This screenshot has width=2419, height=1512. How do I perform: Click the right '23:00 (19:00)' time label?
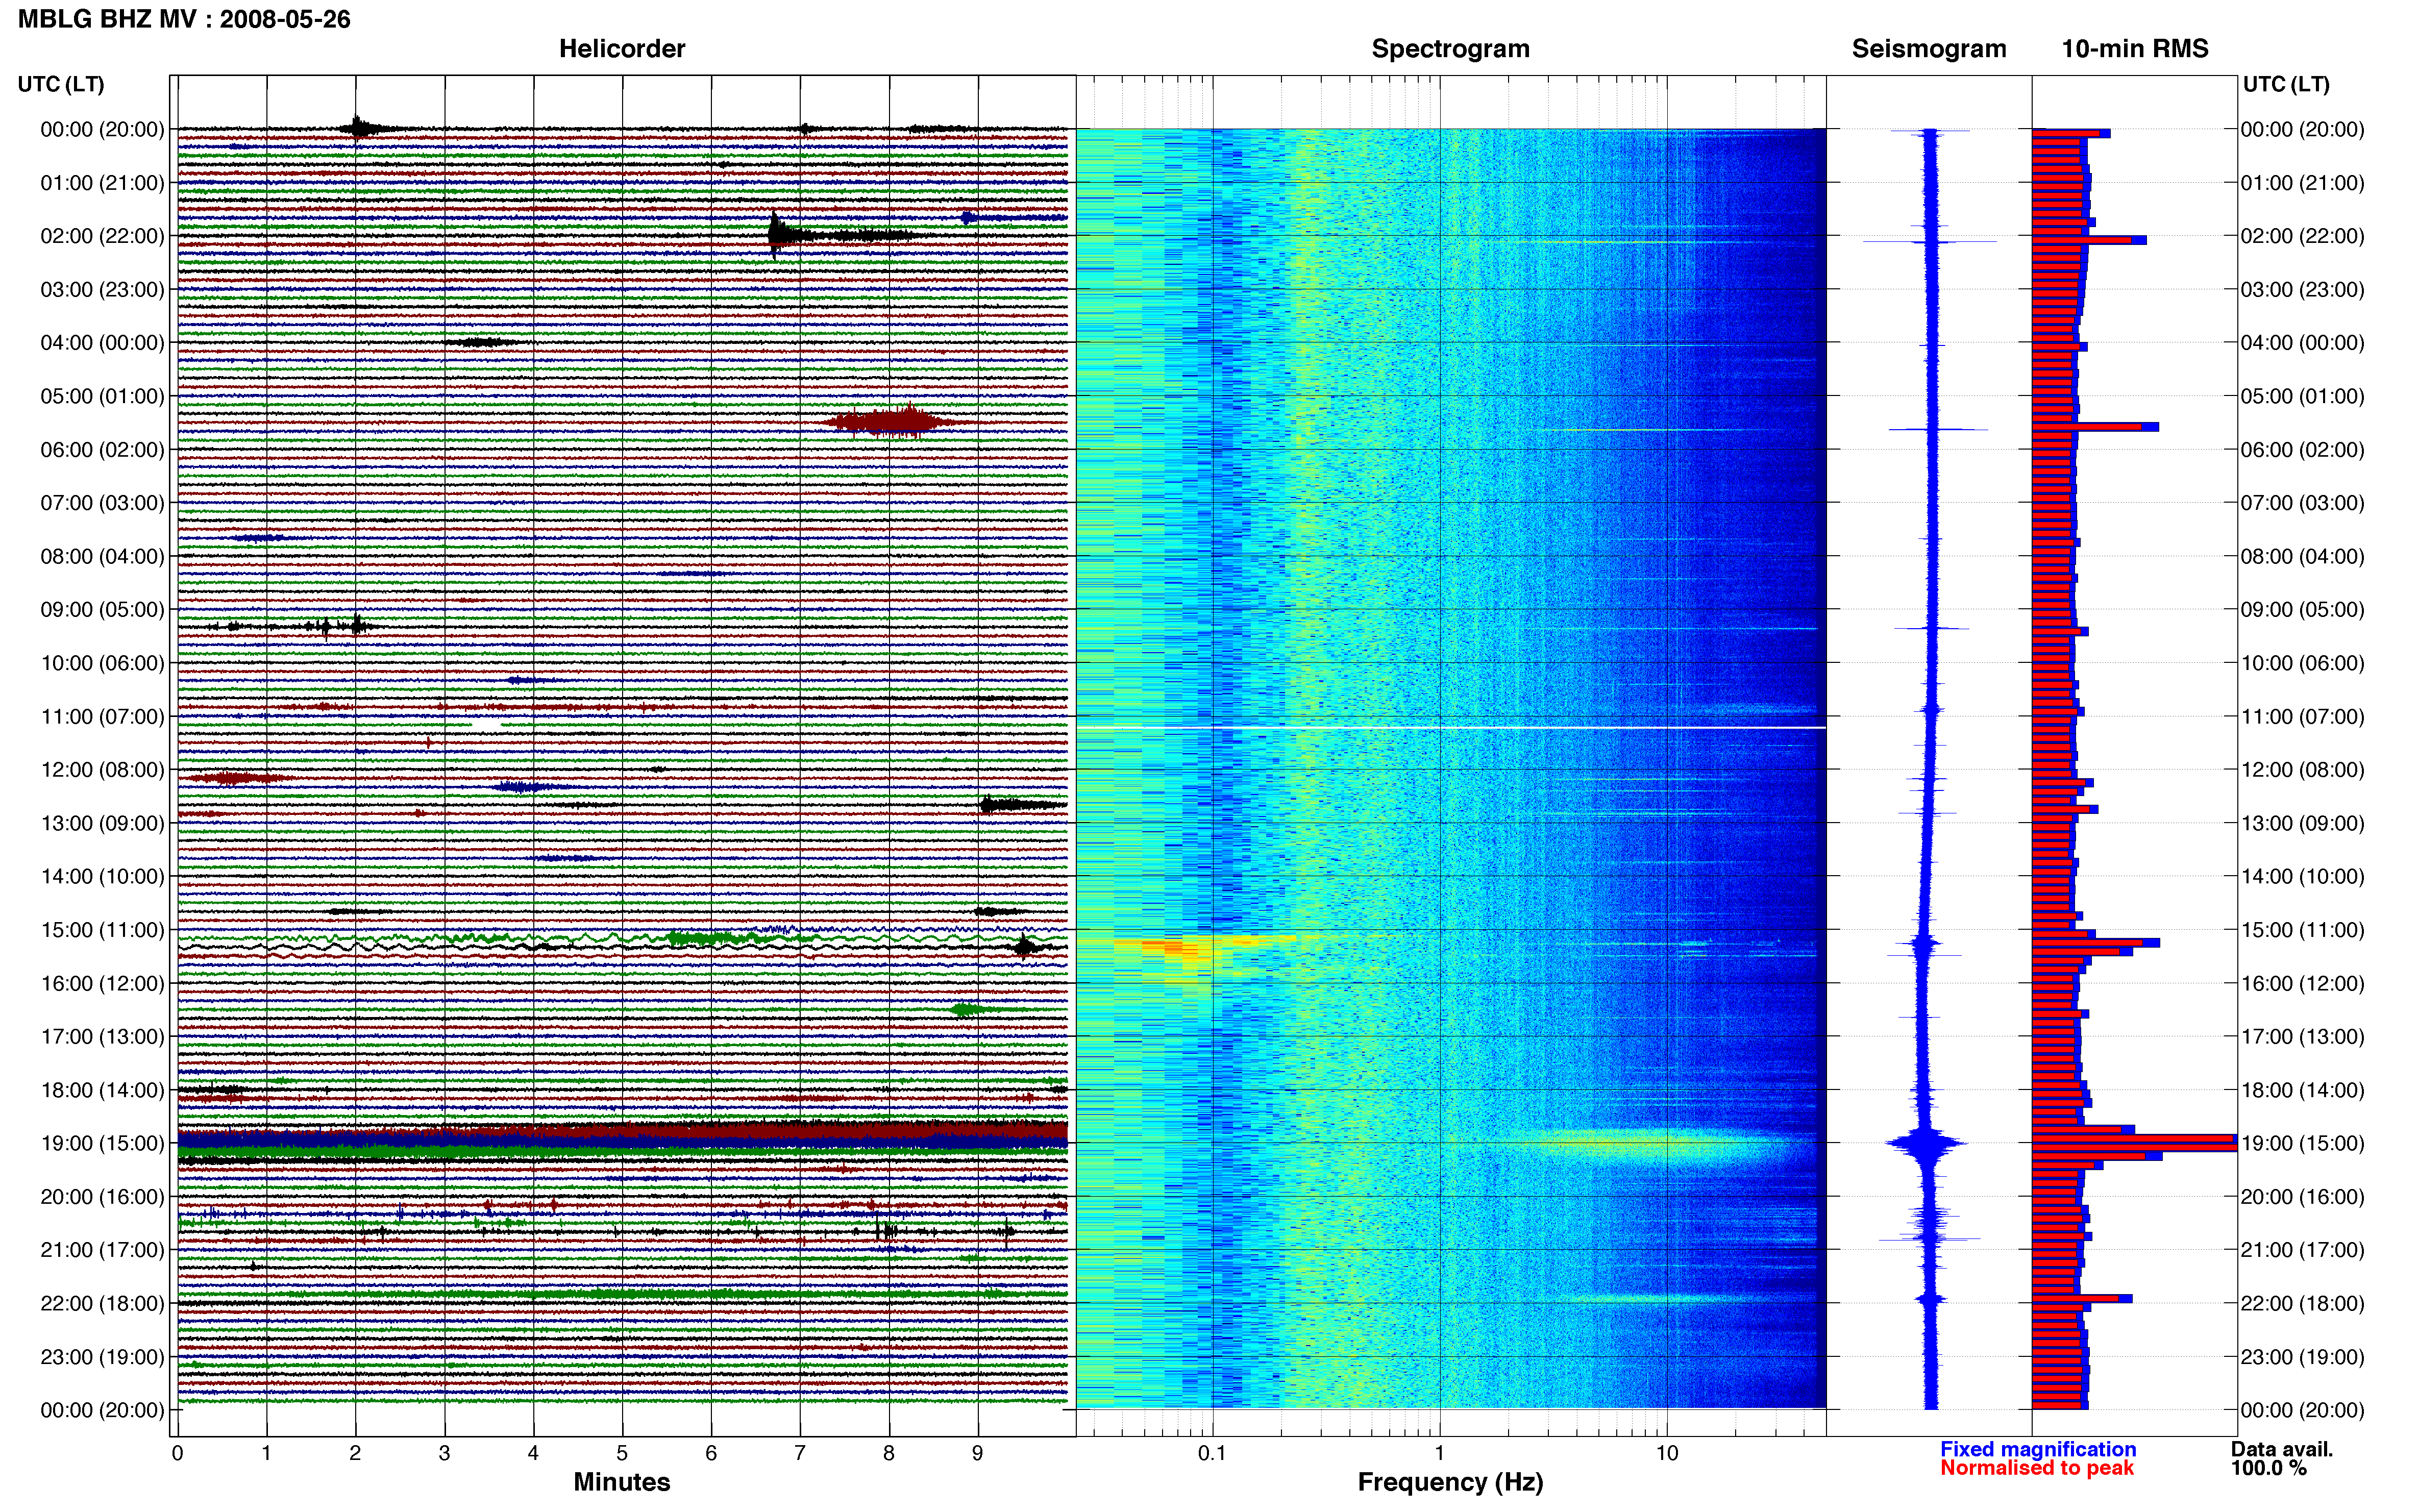[2302, 1357]
